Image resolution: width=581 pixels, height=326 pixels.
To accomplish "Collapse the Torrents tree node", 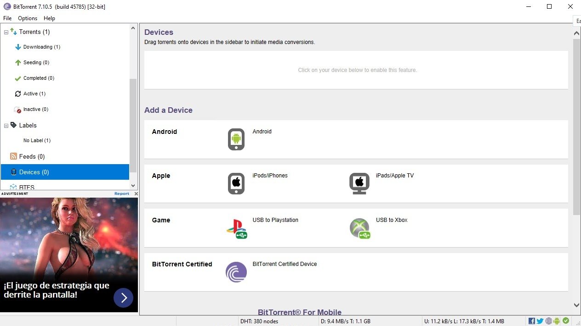I will 6,32.
